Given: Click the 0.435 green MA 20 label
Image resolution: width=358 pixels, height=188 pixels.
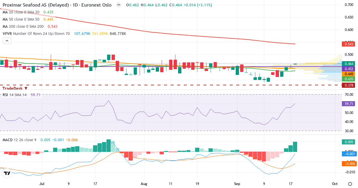Looking at the screenshot, I should point(349,79).
